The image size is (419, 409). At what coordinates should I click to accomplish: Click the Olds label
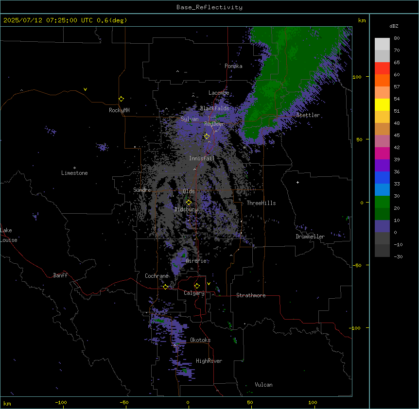pyautogui.click(x=189, y=191)
